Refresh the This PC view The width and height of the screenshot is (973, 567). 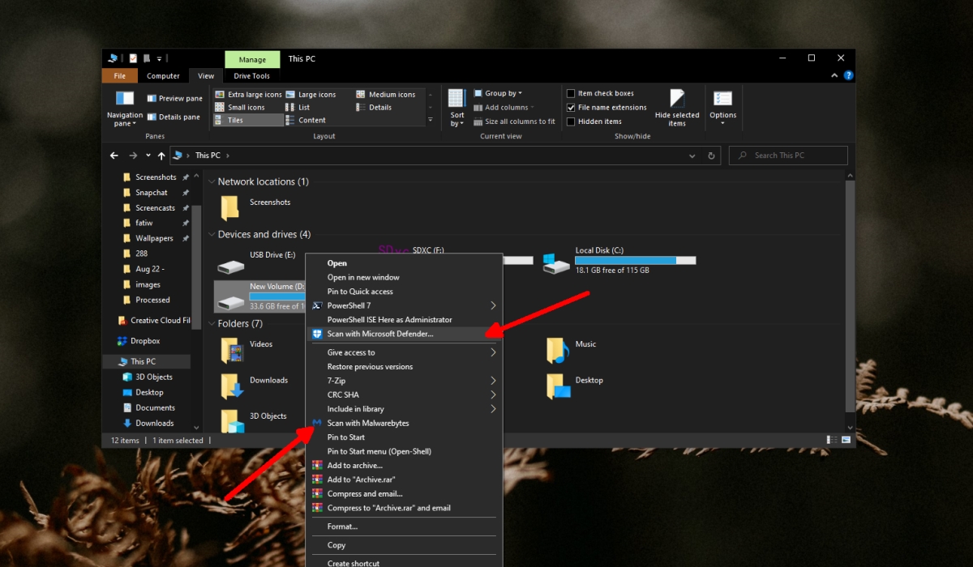pos(711,155)
